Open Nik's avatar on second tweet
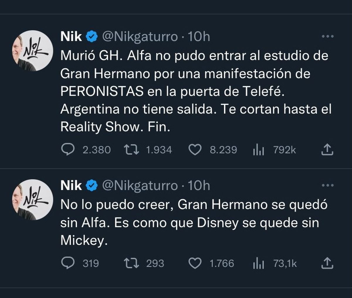Viewport: 352px width, 298px height. tap(33, 200)
